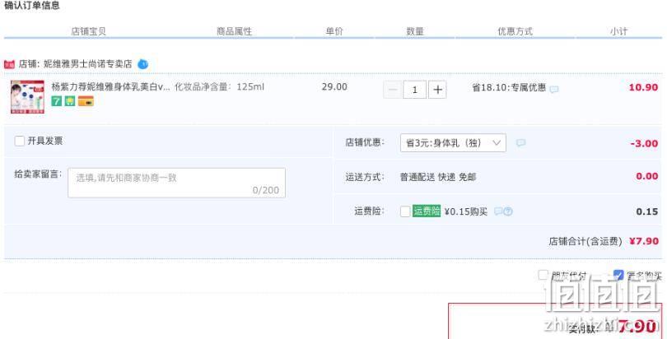667x339 pixels.
Task: Tick the 朋友代付 checkbox
Action: pyautogui.click(x=543, y=275)
